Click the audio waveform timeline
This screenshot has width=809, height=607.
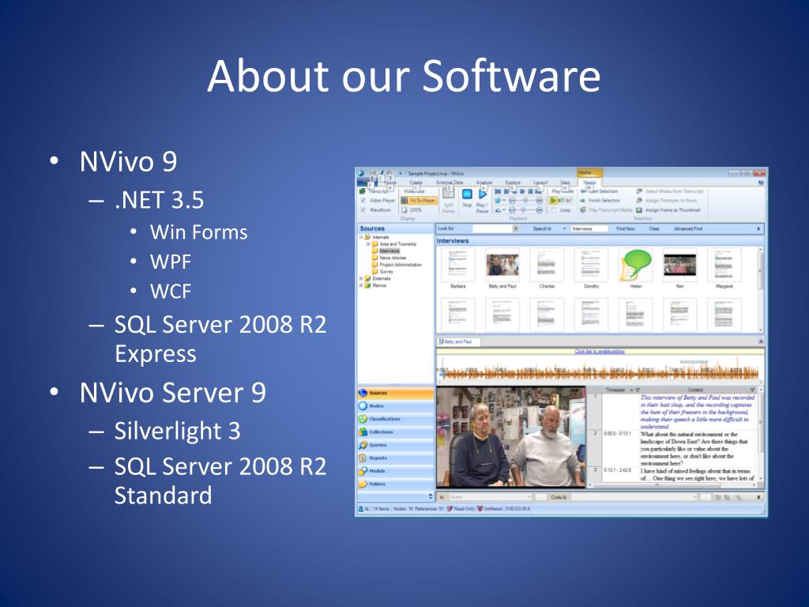599,371
